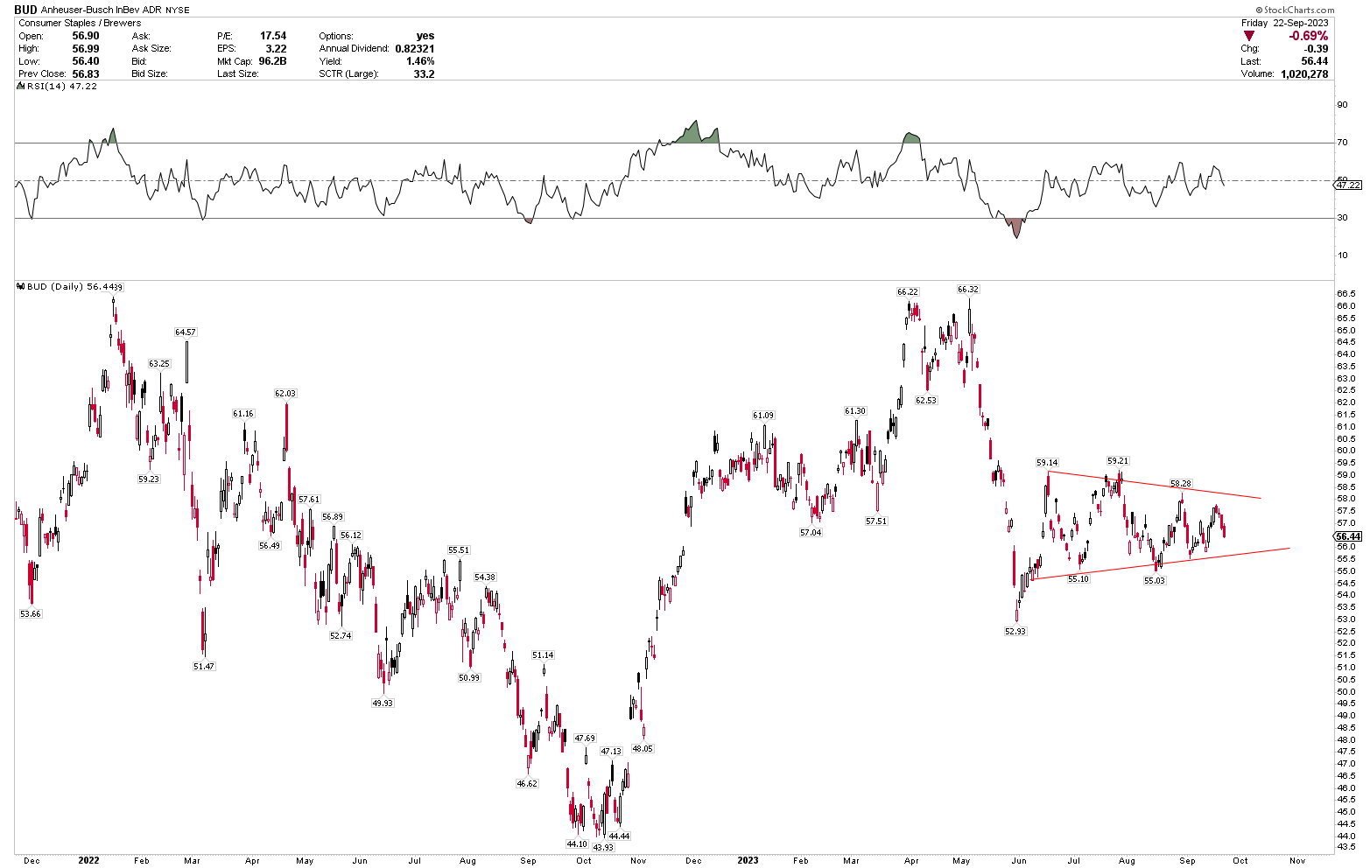Select the upper red triangle trendline

(1154, 485)
